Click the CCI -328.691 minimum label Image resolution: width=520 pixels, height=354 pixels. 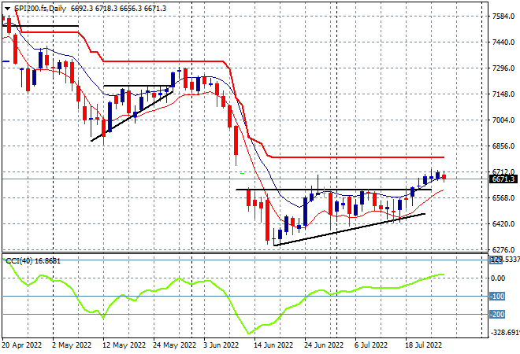pyautogui.click(x=505, y=332)
